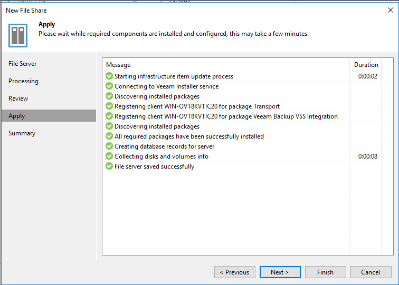Image resolution: width=399 pixels, height=285 pixels.
Task: Click status icon for File server saved successfully
Action: (109, 166)
